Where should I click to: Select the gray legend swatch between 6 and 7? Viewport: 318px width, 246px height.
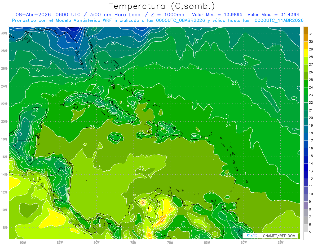[306, 221]
